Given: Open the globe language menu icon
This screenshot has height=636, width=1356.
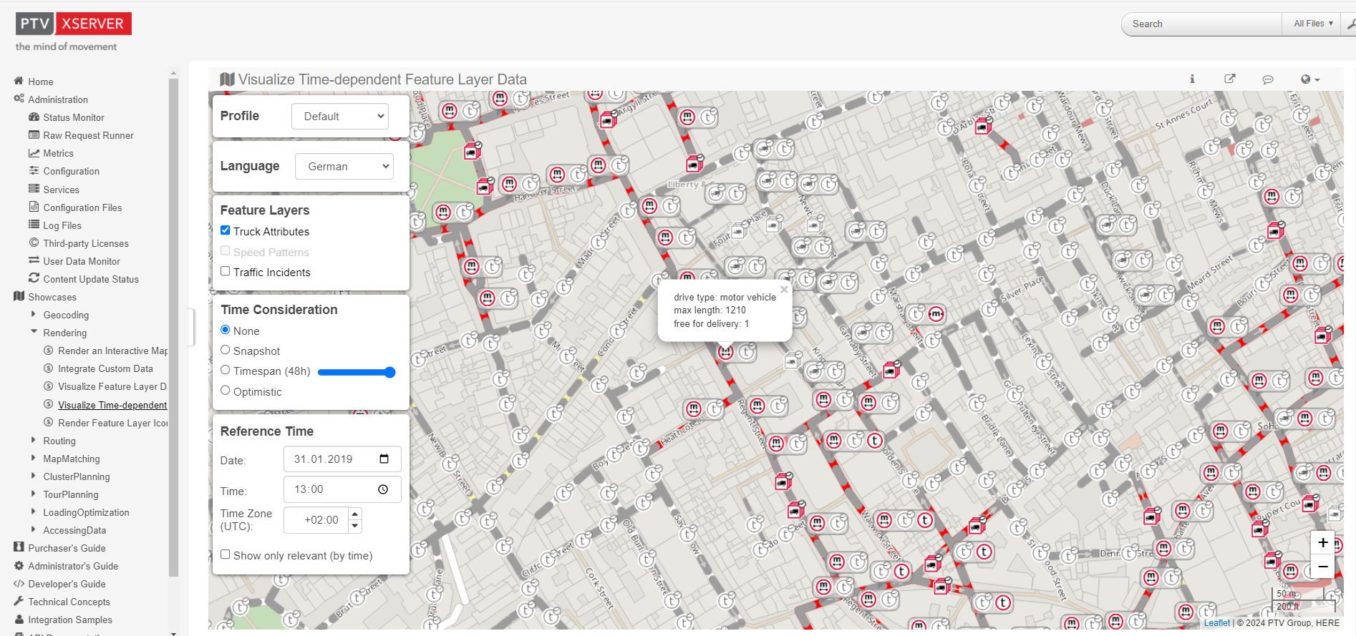Looking at the screenshot, I should point(1309,79).
